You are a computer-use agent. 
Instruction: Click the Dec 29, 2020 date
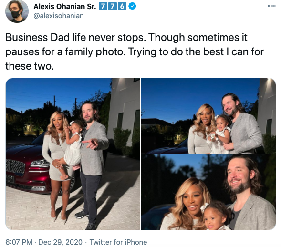60,242
